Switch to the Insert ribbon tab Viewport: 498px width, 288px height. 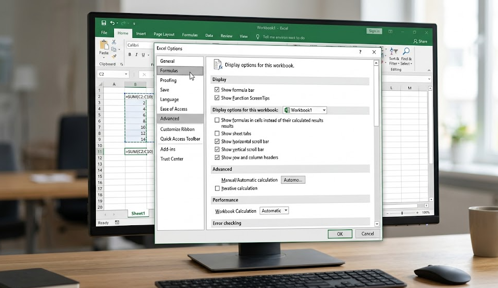tap(141, 34)
